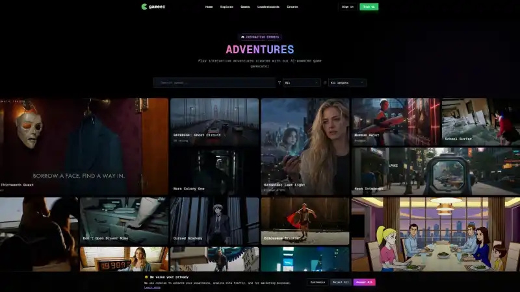Open the Neon Intercept card
Image resolution: width=520 pixels, height=292 pixels.
(435, 171)
